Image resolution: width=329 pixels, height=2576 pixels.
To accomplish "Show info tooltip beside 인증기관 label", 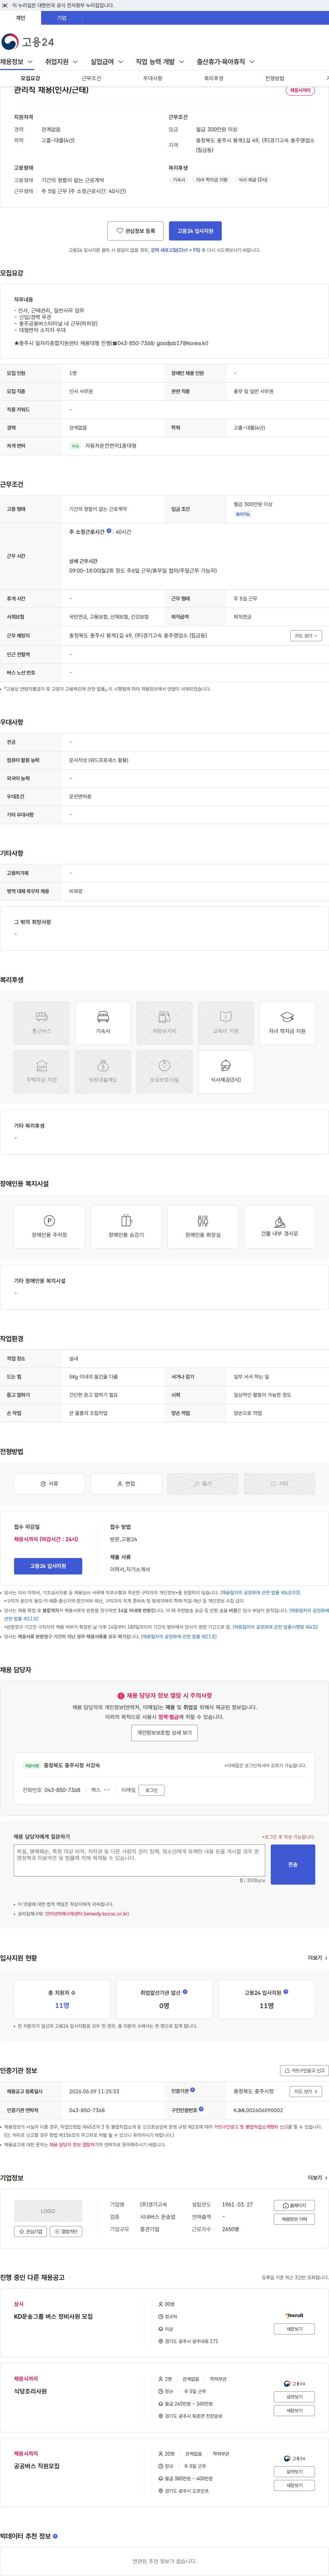I will [193, 2090].
